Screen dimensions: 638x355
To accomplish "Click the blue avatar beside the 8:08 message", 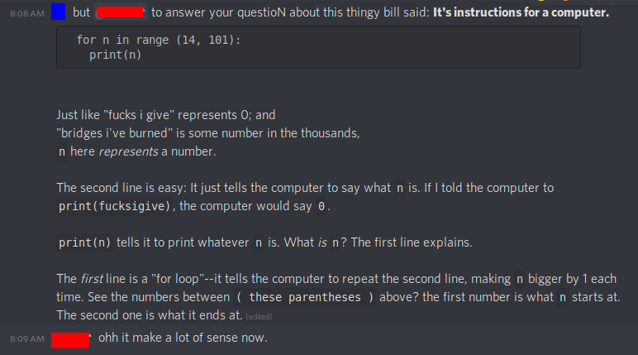I will [58, 12].
